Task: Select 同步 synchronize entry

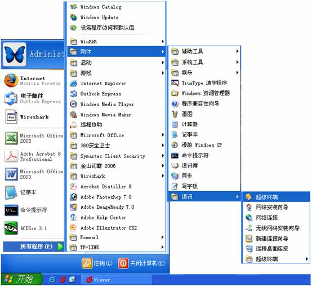Action: tap(204, 176)
